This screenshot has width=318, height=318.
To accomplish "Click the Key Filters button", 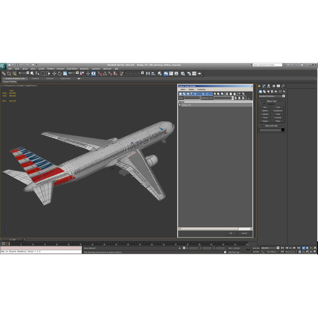I will pos(272,252).
